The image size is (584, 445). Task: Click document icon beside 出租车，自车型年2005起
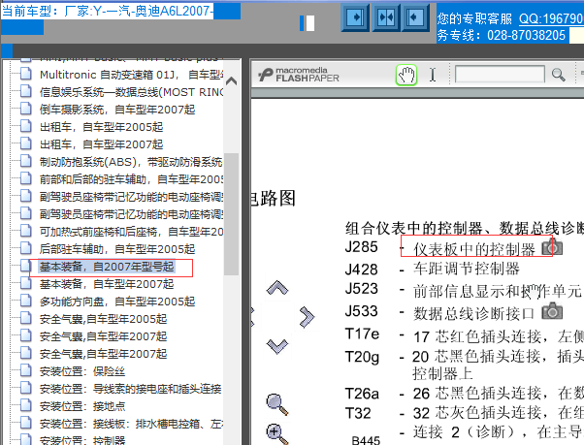[x=25, y=126]
